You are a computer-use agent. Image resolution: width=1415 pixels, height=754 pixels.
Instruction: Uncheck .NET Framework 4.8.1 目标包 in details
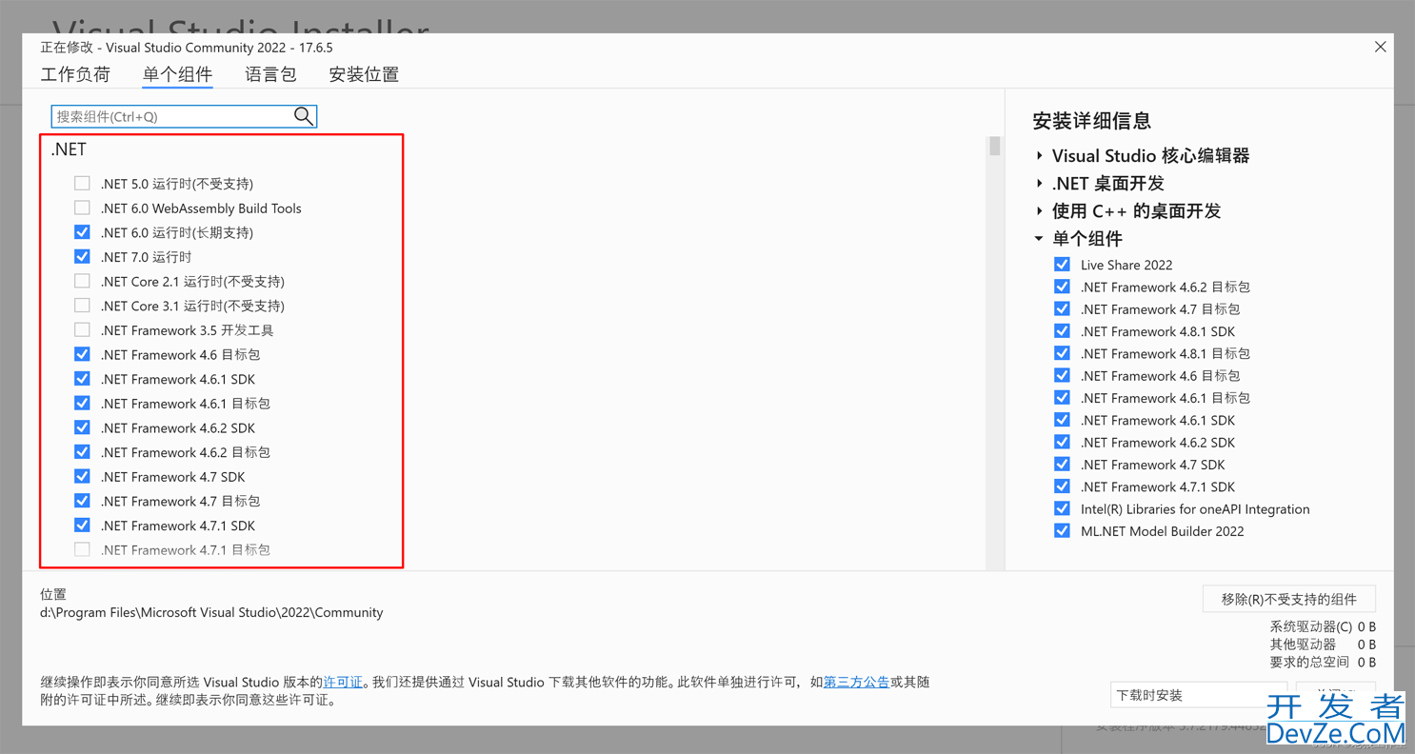[1062, 353]
